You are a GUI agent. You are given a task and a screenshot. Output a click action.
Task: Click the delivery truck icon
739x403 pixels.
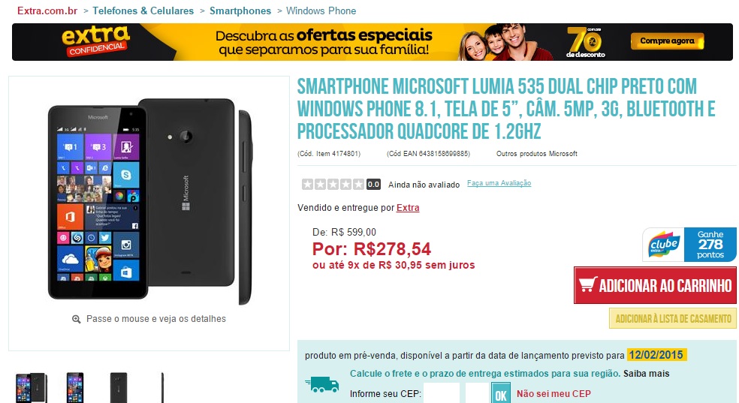point(322,384)
